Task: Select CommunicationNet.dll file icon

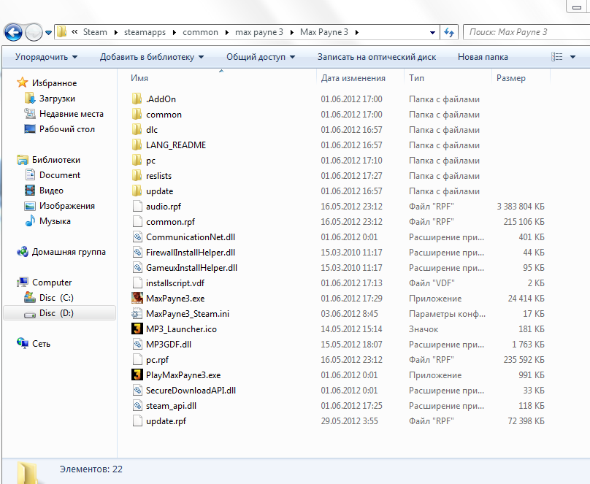Action: tap(137, 237)
